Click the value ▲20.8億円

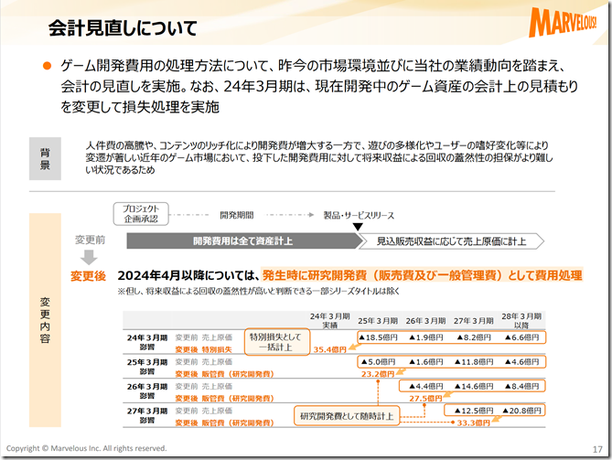521,411
